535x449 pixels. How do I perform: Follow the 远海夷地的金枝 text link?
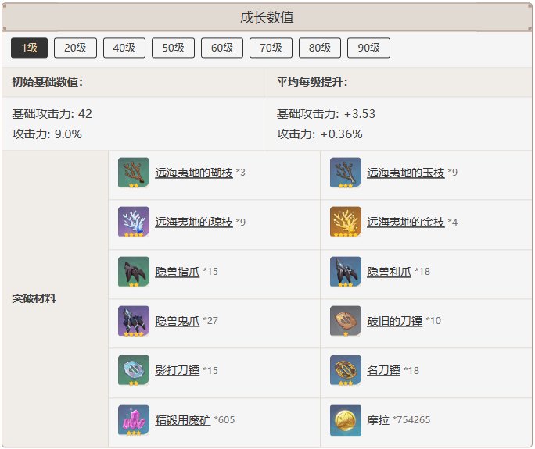coord(406,222)
